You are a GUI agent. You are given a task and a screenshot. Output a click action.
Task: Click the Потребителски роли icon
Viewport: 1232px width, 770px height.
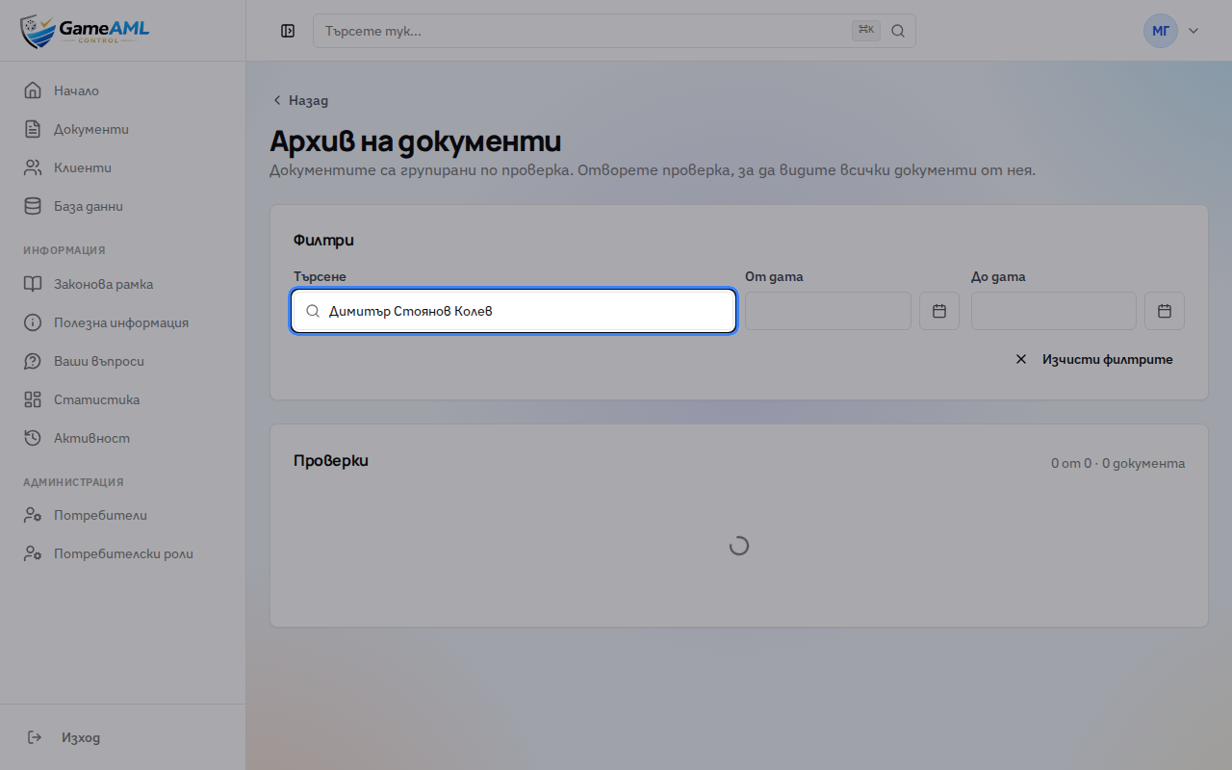pos(33,553)
